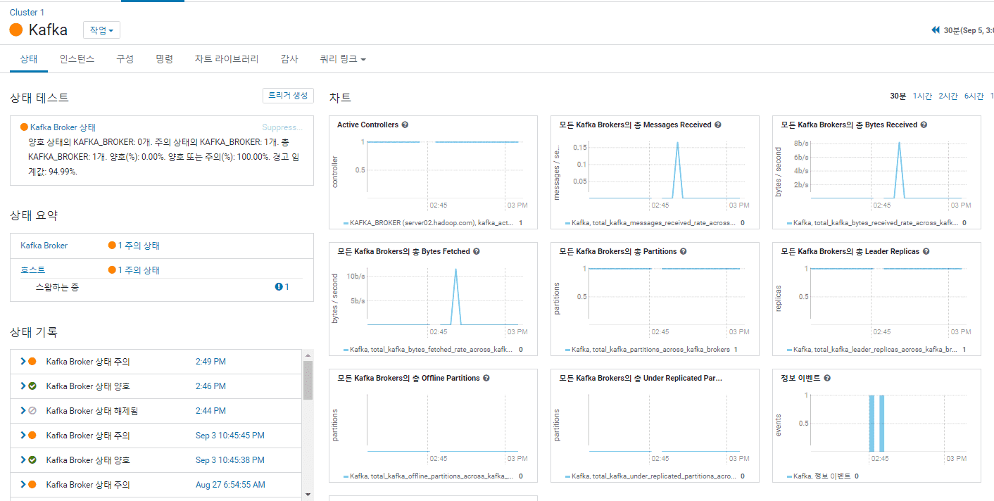Click orange status icon of Sep 3 10:45:45 PM record
Viewport: 994px width, 501px height.
pyautogui.click(x=32, y=436)
